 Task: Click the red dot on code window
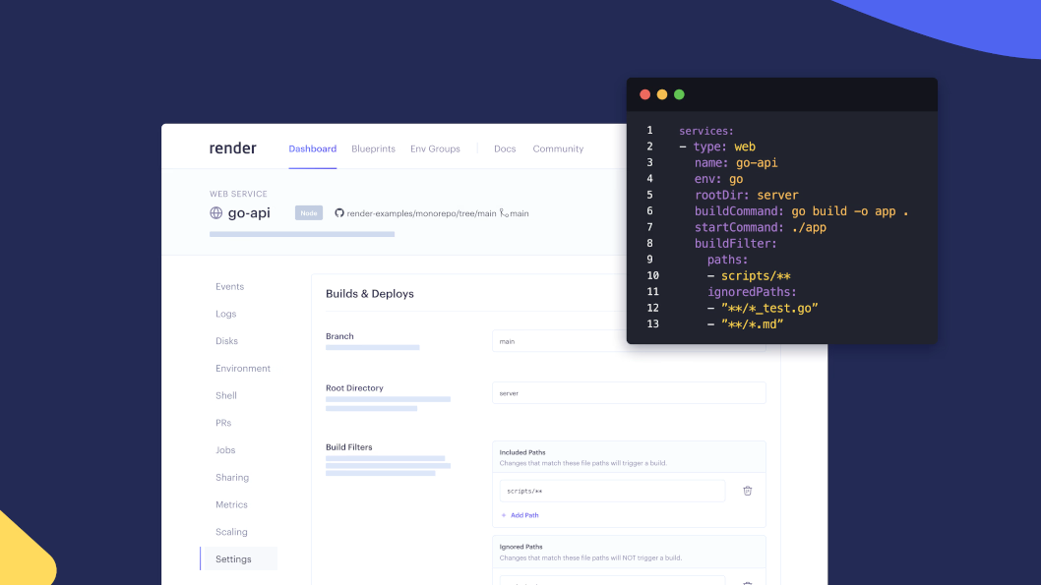(645, 94)
